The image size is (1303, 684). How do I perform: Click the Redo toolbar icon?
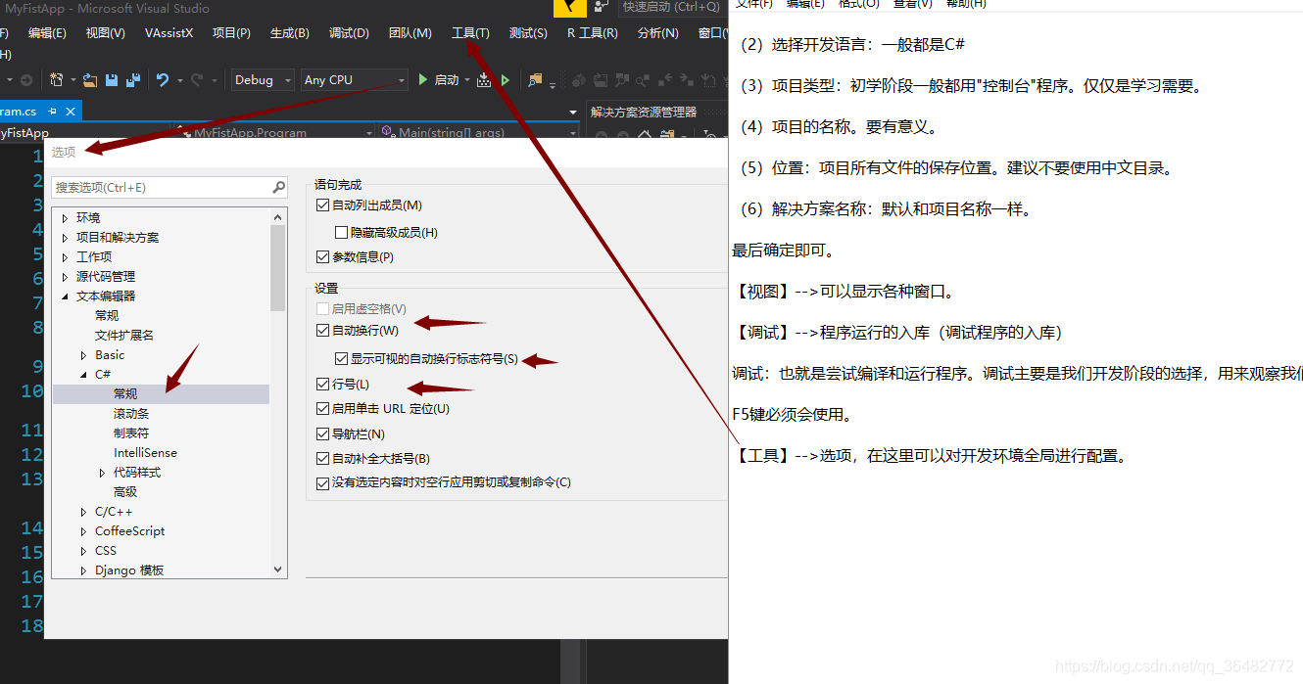tap(198, 80)
